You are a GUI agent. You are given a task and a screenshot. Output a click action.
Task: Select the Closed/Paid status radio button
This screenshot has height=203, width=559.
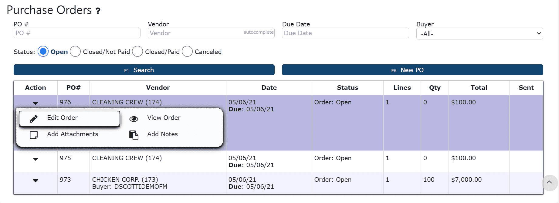click(x=137, y=52)
